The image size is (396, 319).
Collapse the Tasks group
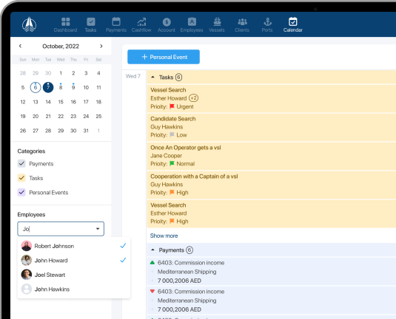tap(152, 77)
